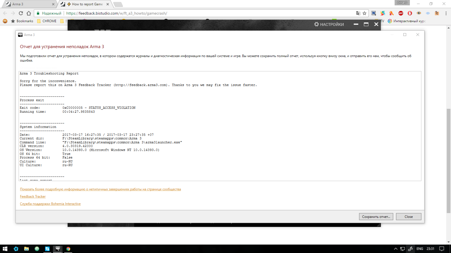Viewport: 451px width, 253px height.
Task: Click the Chrome back arrow
Action: click(x=5, y=13)
